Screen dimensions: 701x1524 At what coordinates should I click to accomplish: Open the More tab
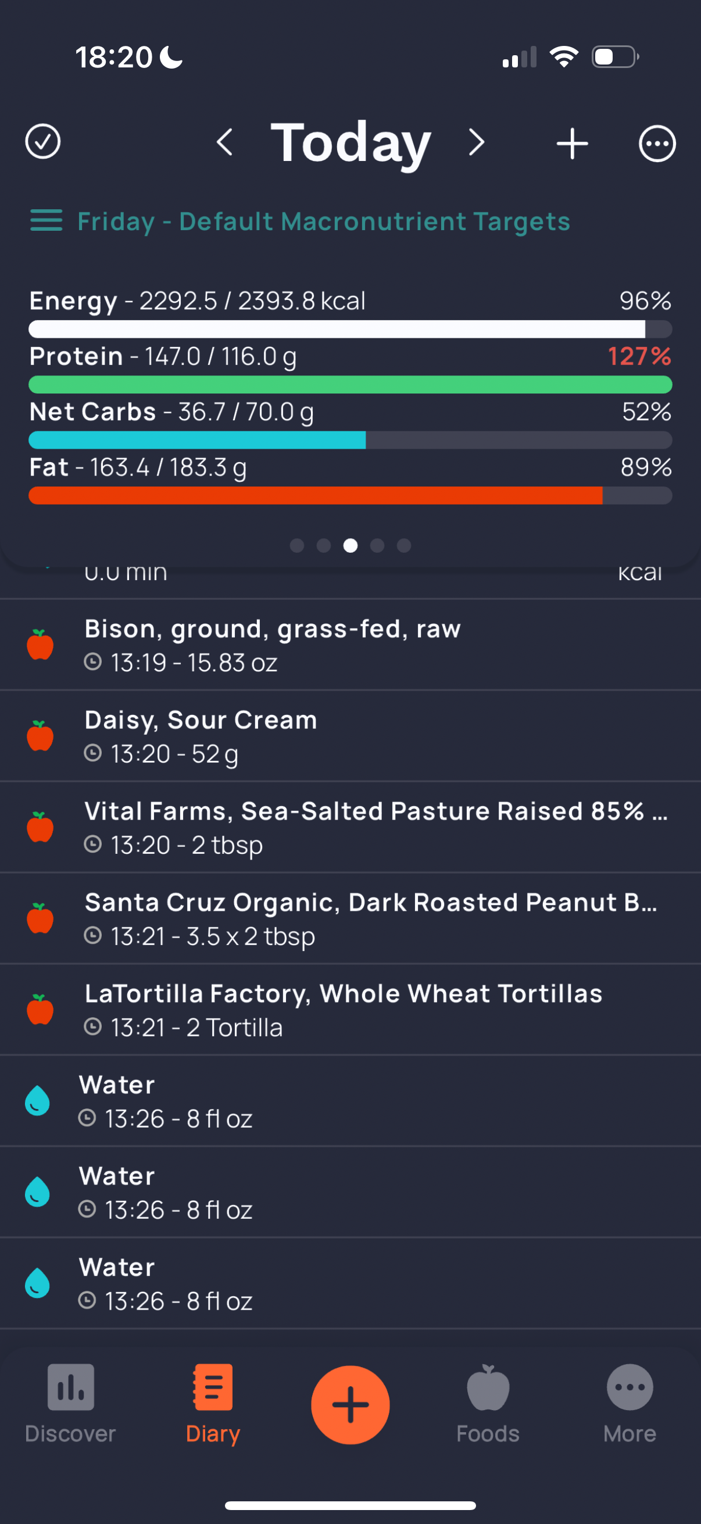[630, 1404]
